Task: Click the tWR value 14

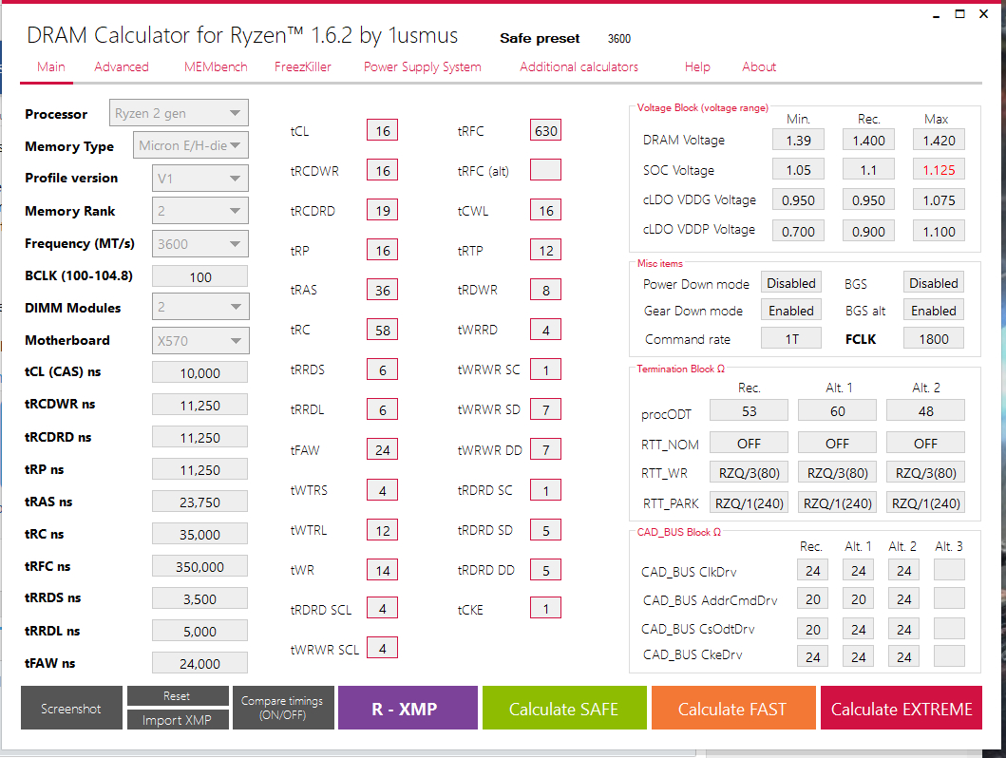Action: (x=383, y=570)
